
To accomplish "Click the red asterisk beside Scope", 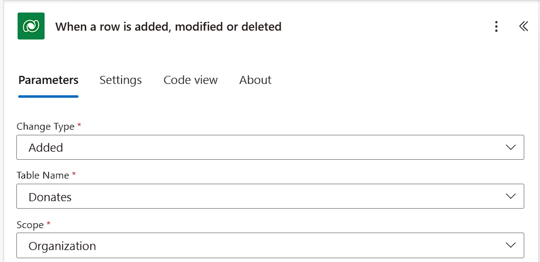I will pos(49,224).
